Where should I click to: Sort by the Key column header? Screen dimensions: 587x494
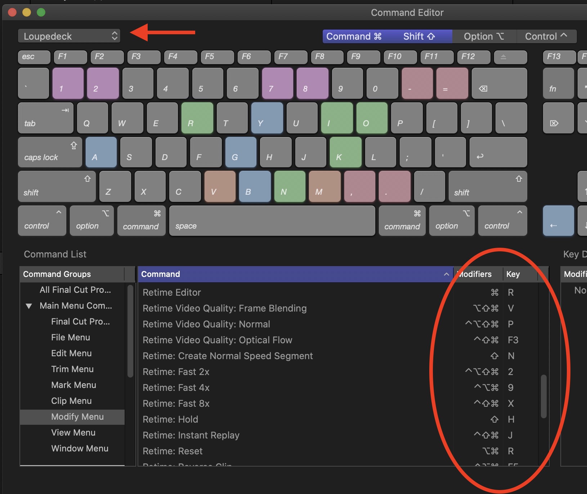pyautogui.click(x=520, y=274)
